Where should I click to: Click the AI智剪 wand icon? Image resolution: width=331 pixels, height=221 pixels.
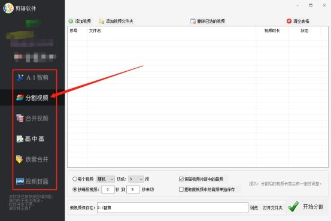coord(20,77)
